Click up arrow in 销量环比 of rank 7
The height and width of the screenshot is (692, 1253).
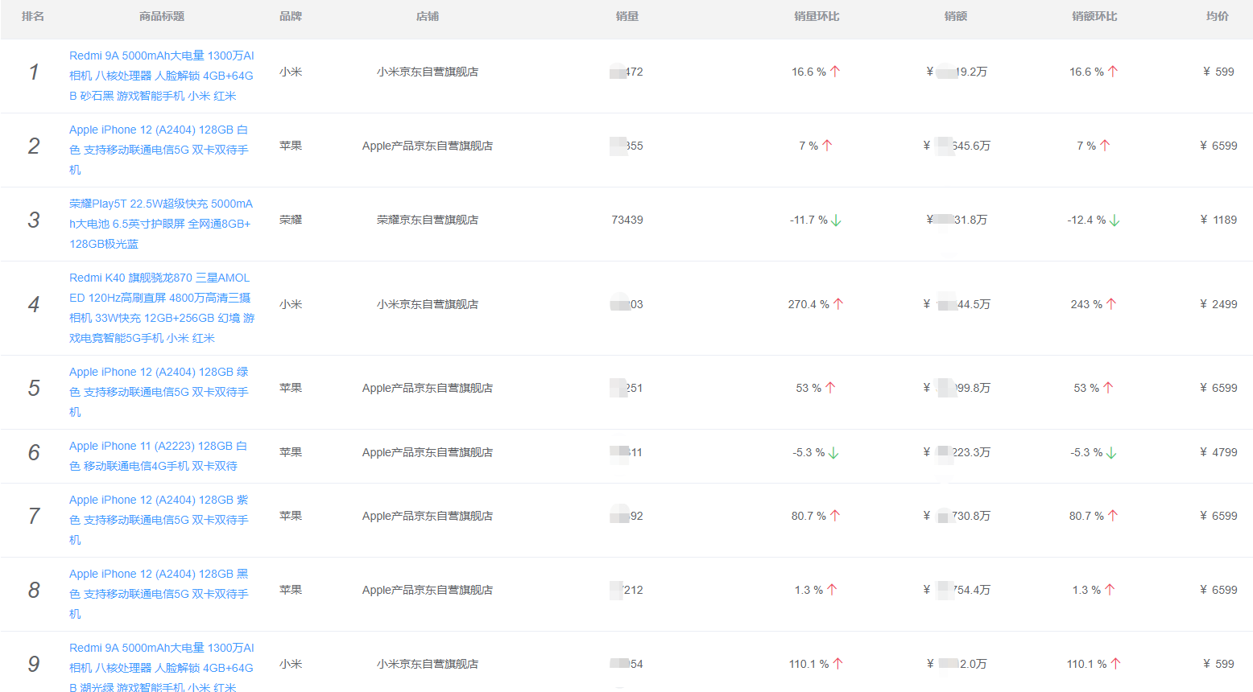835,516
